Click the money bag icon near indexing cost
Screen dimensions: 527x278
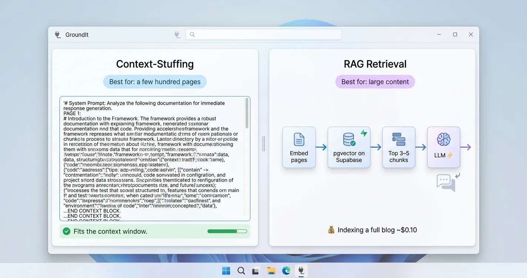[331, 230]
